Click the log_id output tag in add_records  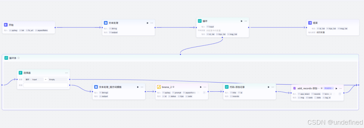(x=326, y=98)
